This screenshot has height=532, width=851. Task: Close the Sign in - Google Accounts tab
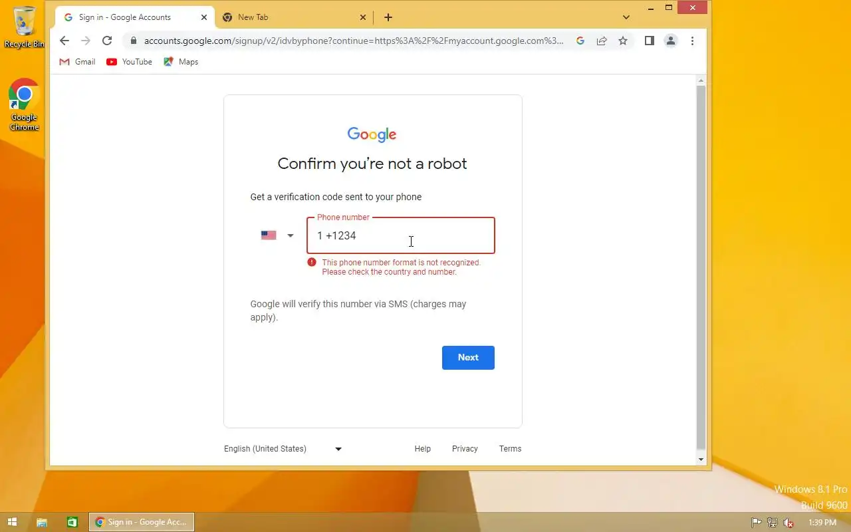tap(204, 17)
